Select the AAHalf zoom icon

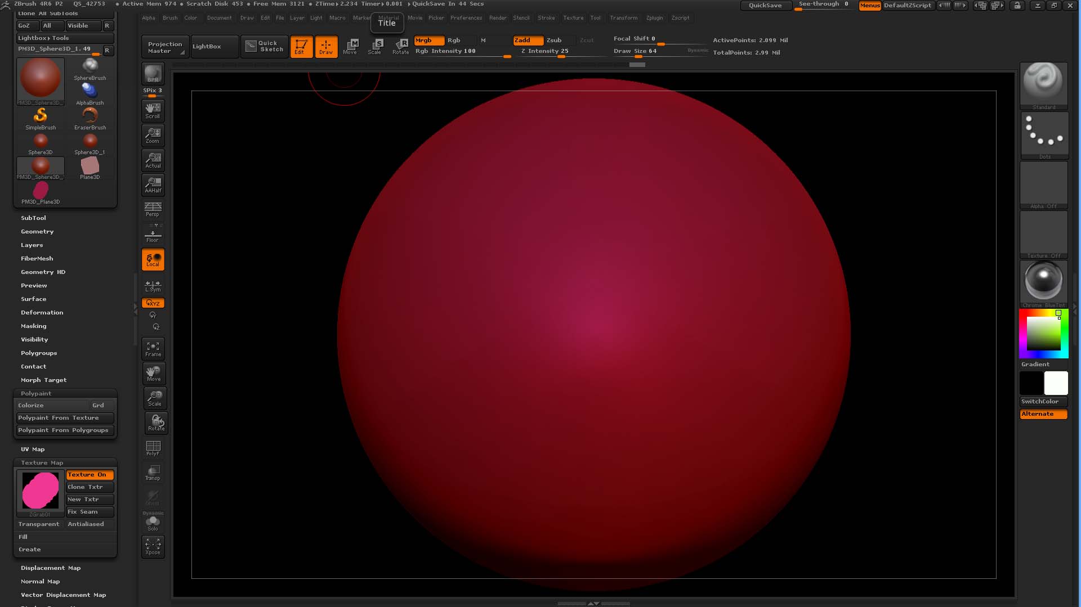click(153, 185)
